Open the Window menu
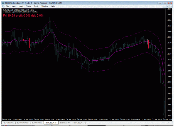Viewport: 174px width, 126px height. (x=45, y=6)
